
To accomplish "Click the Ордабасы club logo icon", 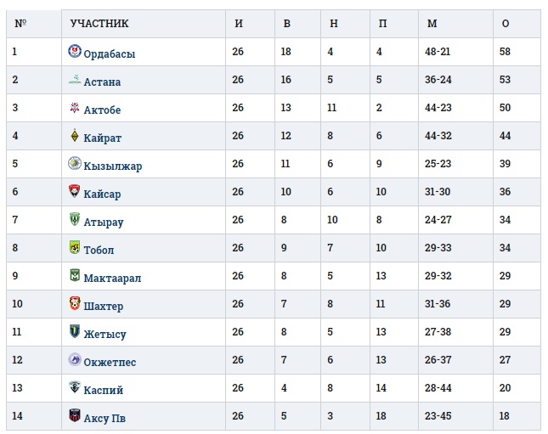I will pos(75,52).
